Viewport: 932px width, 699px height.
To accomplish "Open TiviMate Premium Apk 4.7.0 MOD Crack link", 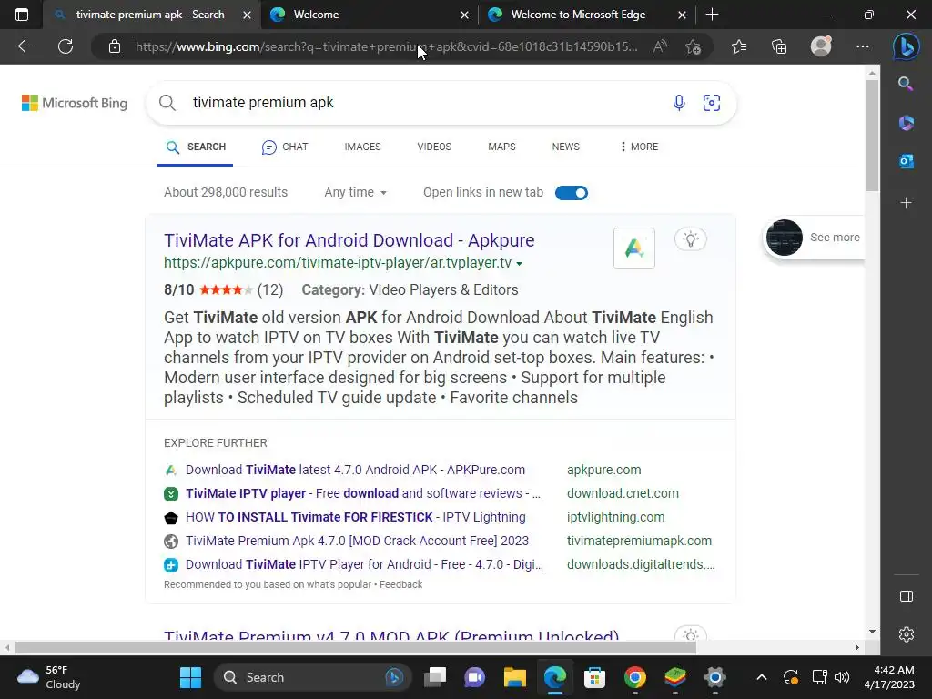I will click(357, 541).
